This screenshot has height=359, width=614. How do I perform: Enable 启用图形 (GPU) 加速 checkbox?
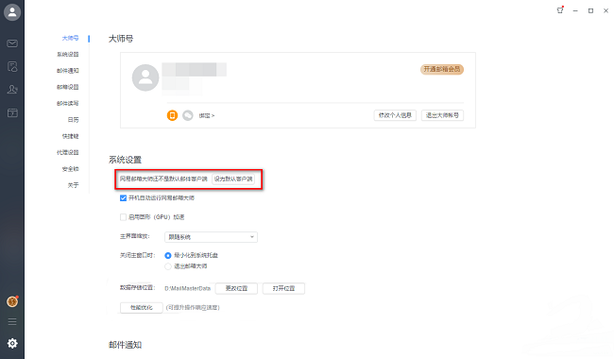click(123, 217)
